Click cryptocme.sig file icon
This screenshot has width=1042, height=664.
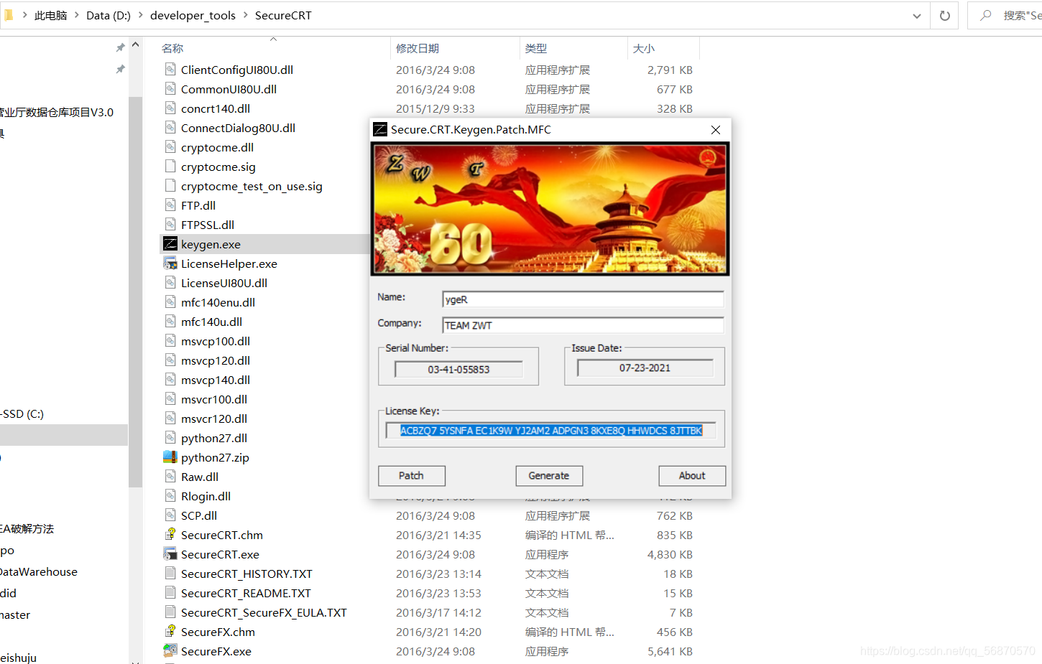[x=170, y=167]
